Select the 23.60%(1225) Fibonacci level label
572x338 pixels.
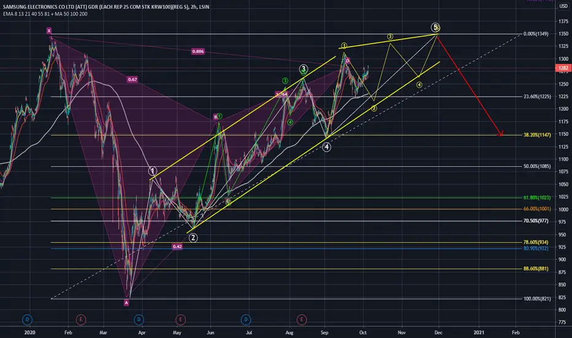[537, 97]
